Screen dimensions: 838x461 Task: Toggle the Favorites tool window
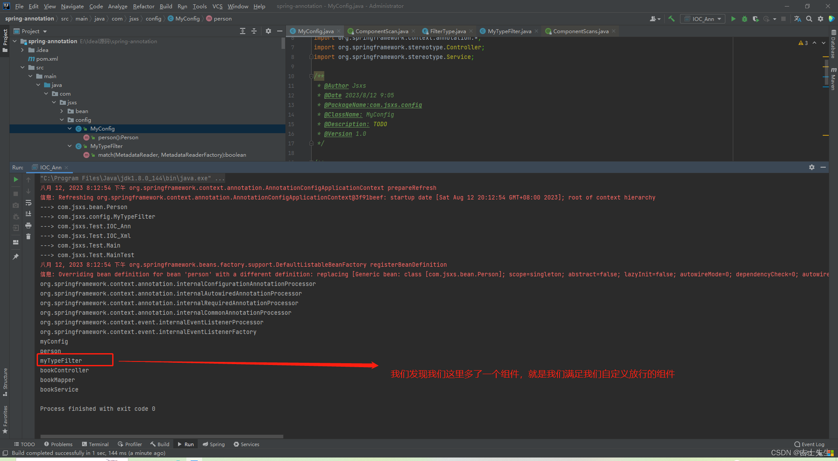(5, 420)
